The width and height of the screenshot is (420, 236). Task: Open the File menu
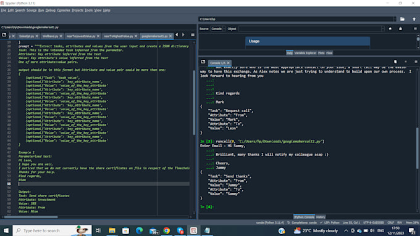point(4,10)
